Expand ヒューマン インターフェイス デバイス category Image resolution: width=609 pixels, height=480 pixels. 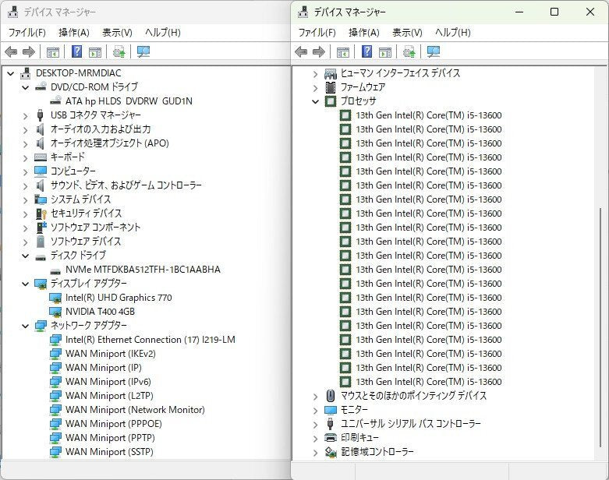315,73
